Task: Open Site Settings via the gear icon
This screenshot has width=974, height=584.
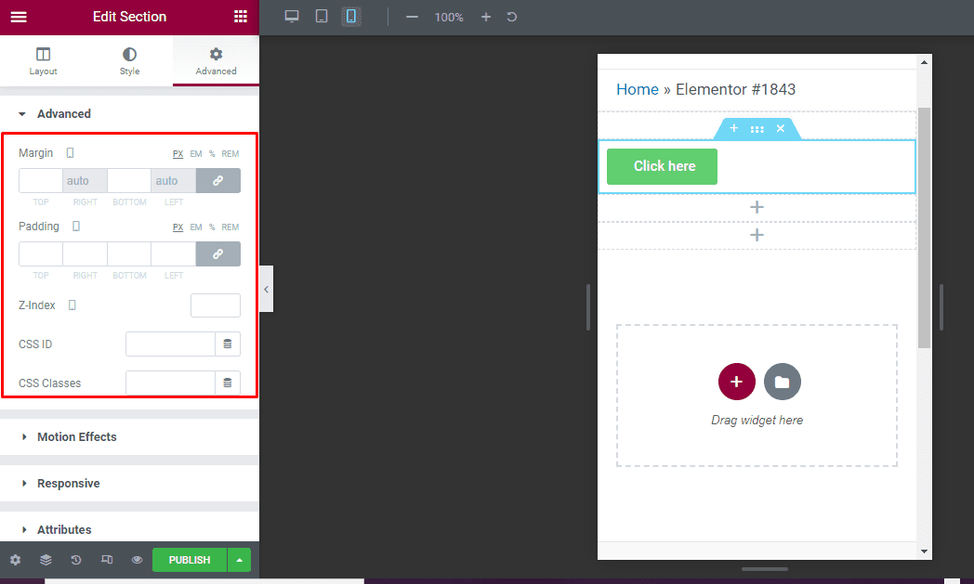Action: [x=15, y=560]
